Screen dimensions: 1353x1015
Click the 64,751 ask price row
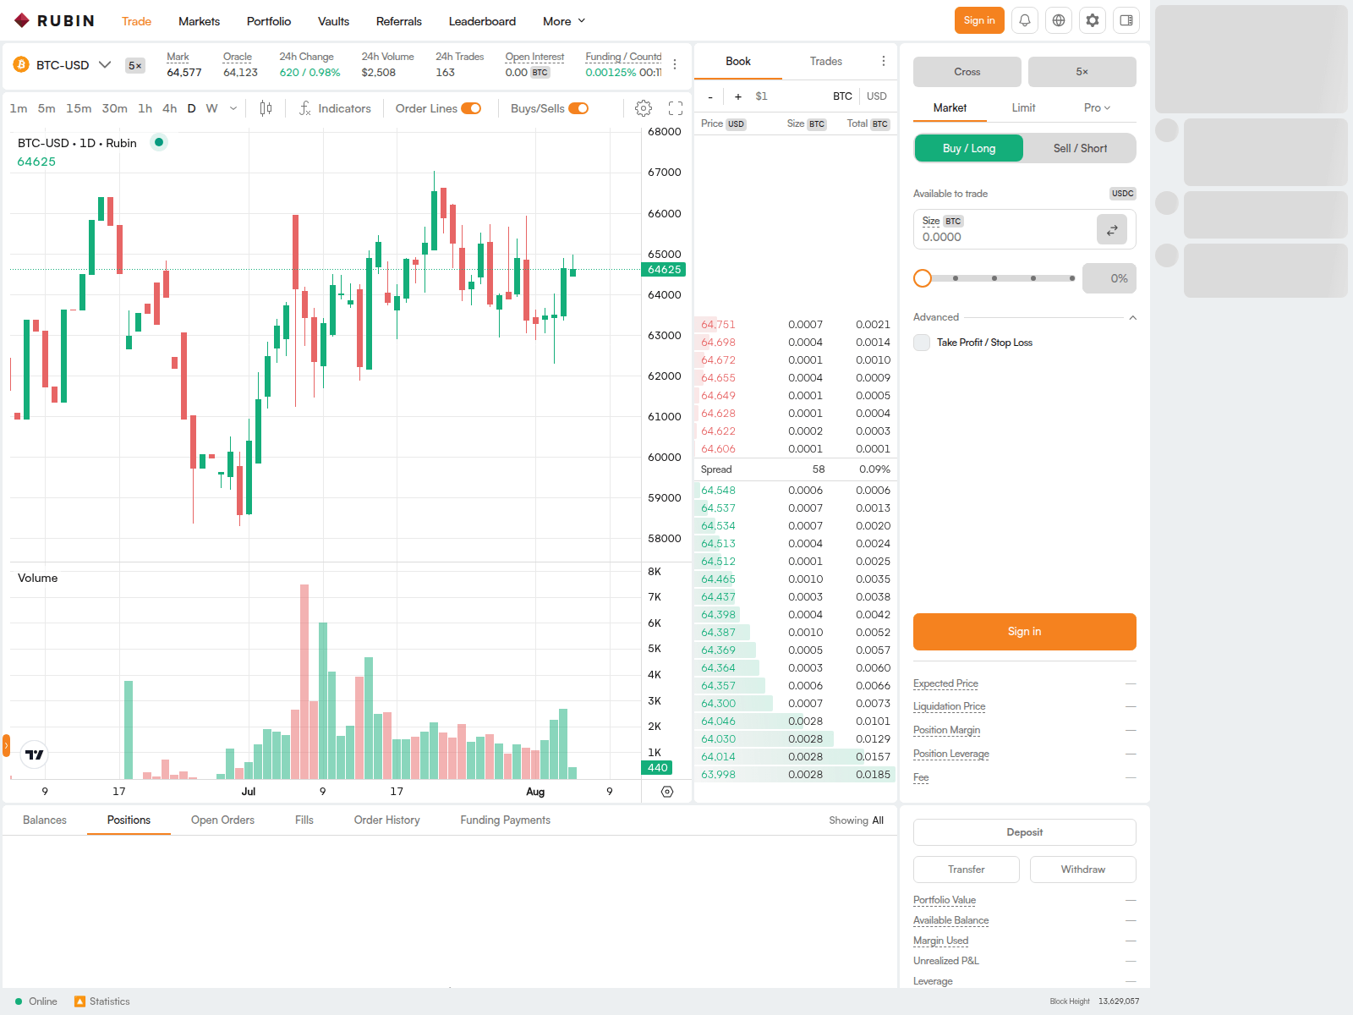click(796, 325)
